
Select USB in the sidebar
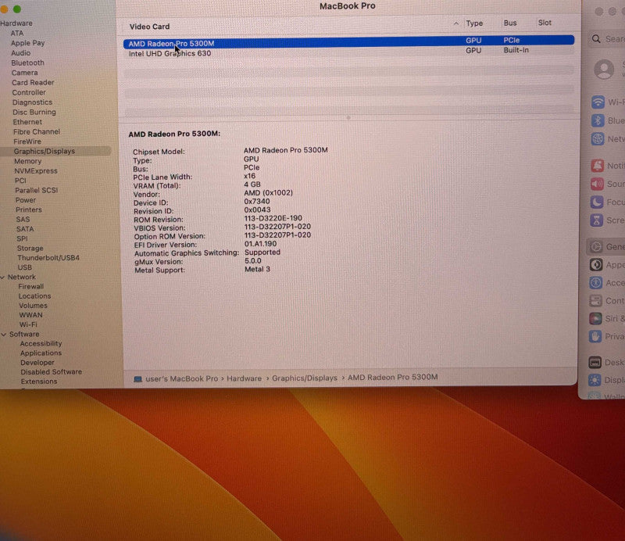[x=25, y=267]
